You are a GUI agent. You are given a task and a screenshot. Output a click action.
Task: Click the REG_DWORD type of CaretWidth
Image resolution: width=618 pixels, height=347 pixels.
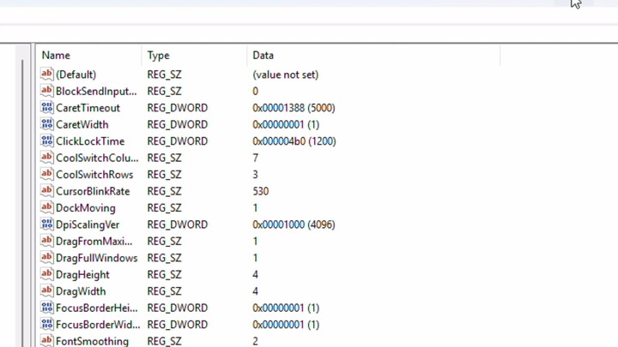178,124
